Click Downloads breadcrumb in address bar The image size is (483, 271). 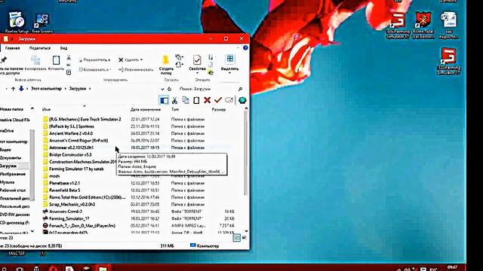tap(78, 89)
